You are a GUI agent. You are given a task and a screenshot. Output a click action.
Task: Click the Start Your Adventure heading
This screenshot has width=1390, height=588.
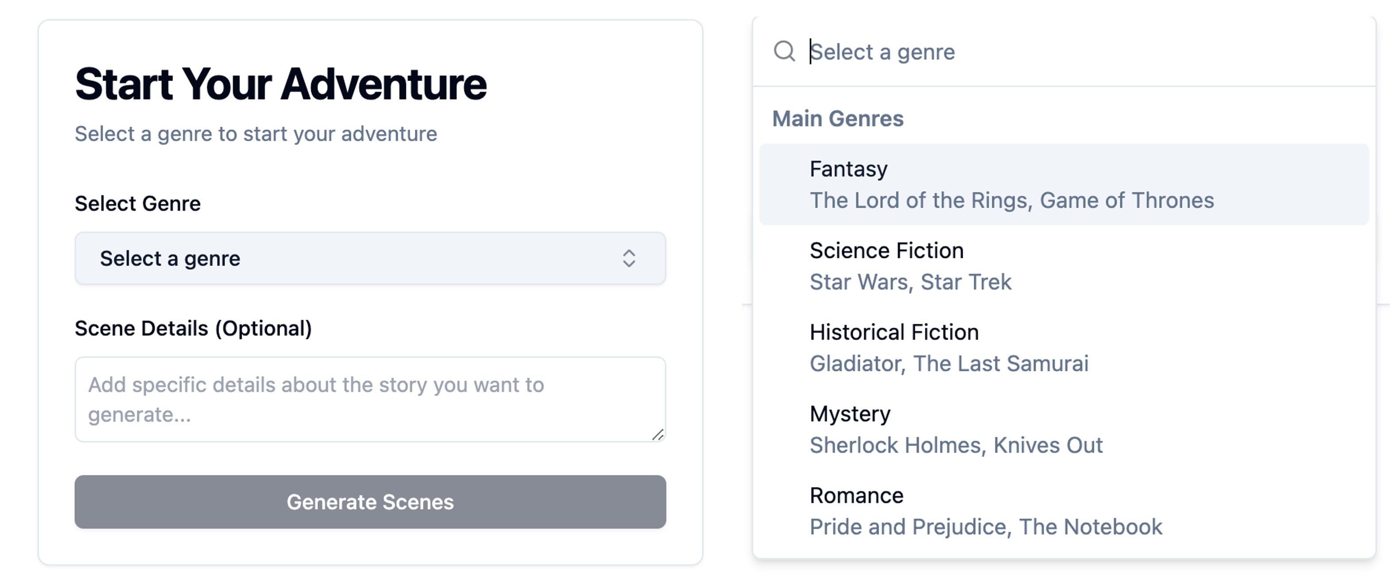pyautogui.click(x=281, y=84)
